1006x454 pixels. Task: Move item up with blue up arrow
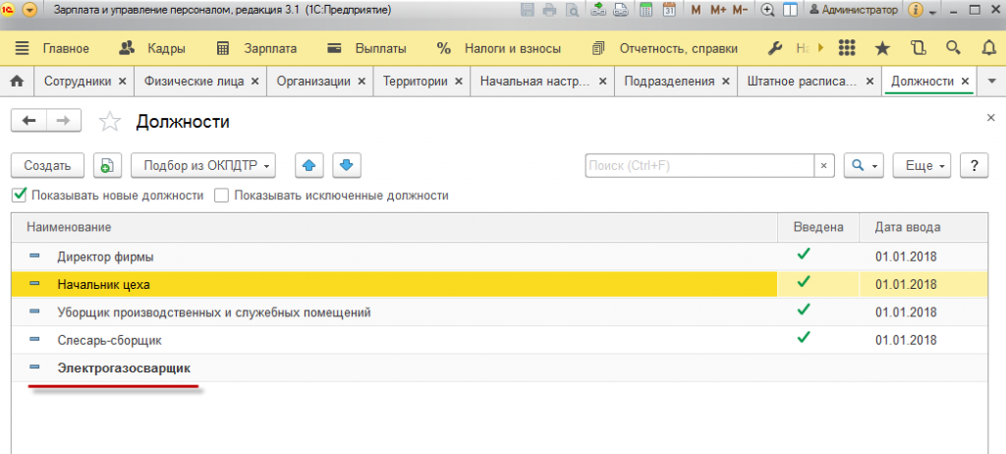pyautogui.click(x=309, y=166)
